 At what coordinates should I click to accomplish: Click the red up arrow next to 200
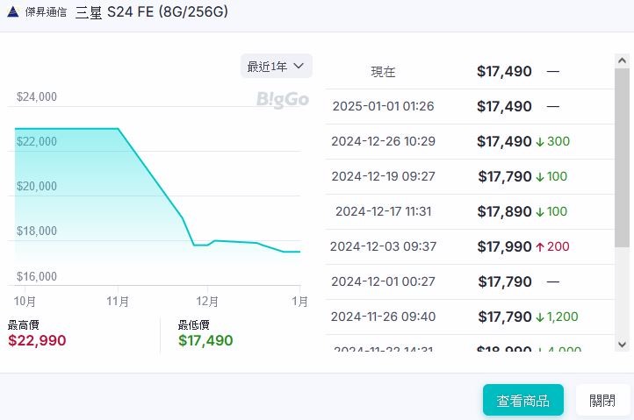pyautogui.click(x=540, y=246)
